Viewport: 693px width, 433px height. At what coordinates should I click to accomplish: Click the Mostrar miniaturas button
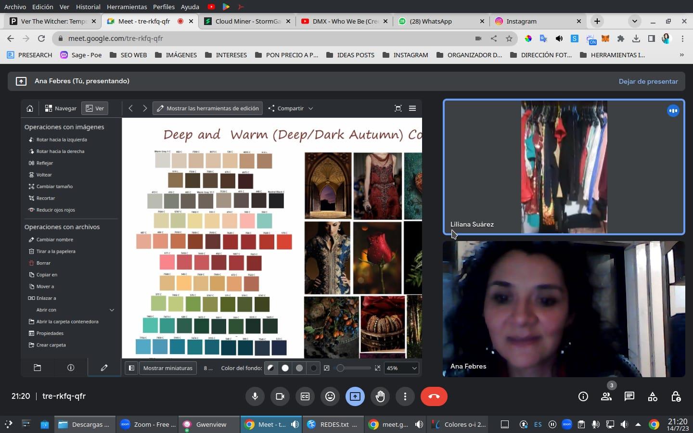(x=167, y=368)
